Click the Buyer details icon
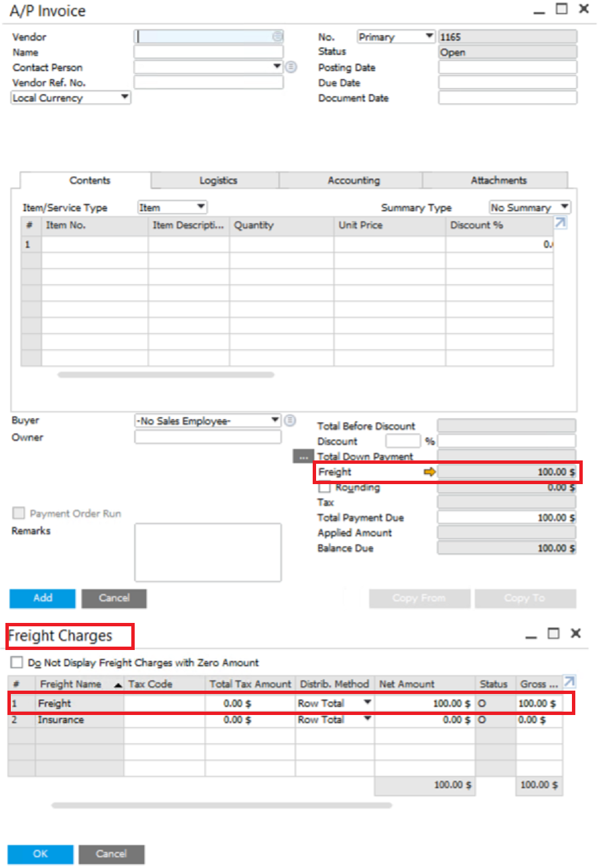599x866 pixels. pos(290,420)
